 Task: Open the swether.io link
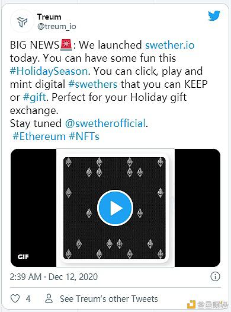pos(169,45)
